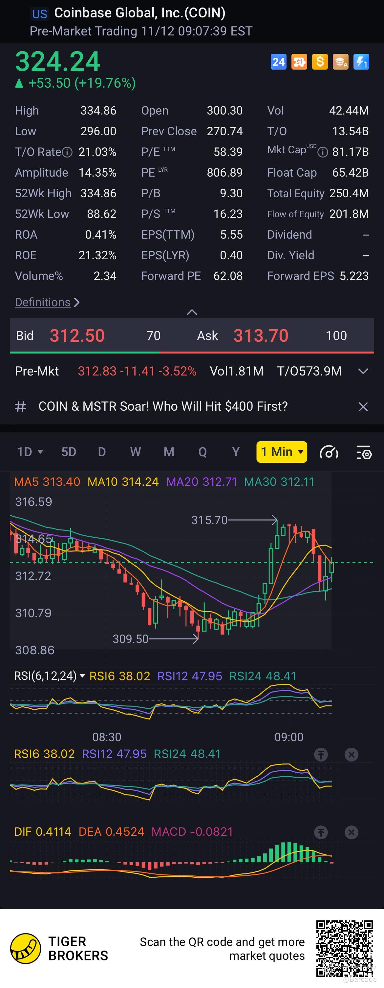The width and height of the screenshot is (384, 988).
Task: Switch to the Q quarterly chart tab
Action: 203,452
